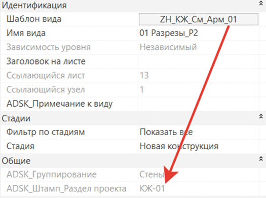Open the Фильтр по стадиям value Показать все
This screenshot has height=198, width=266.
pos(199,132)
